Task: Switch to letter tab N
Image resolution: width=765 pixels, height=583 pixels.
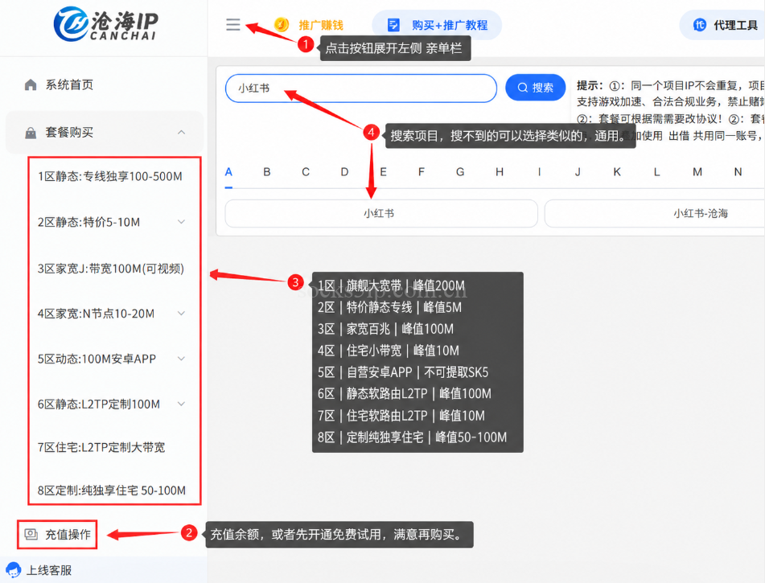Action: point(738,172)
